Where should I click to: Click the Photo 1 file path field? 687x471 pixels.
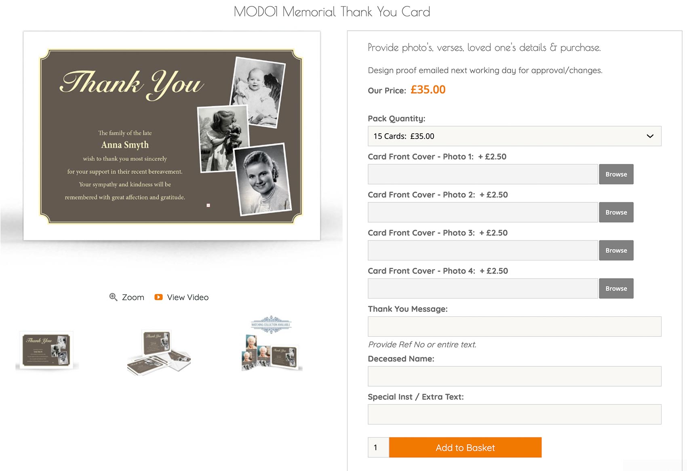coord(483,174)
